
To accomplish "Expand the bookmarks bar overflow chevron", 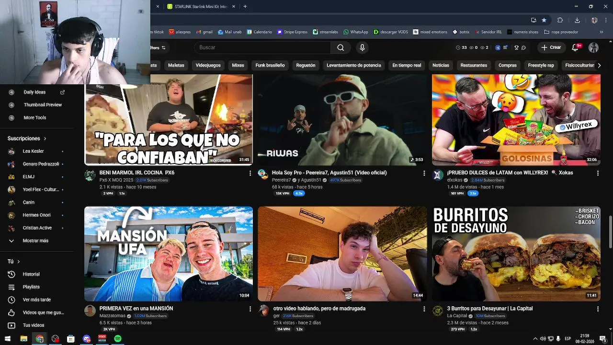I will (602, 32).
